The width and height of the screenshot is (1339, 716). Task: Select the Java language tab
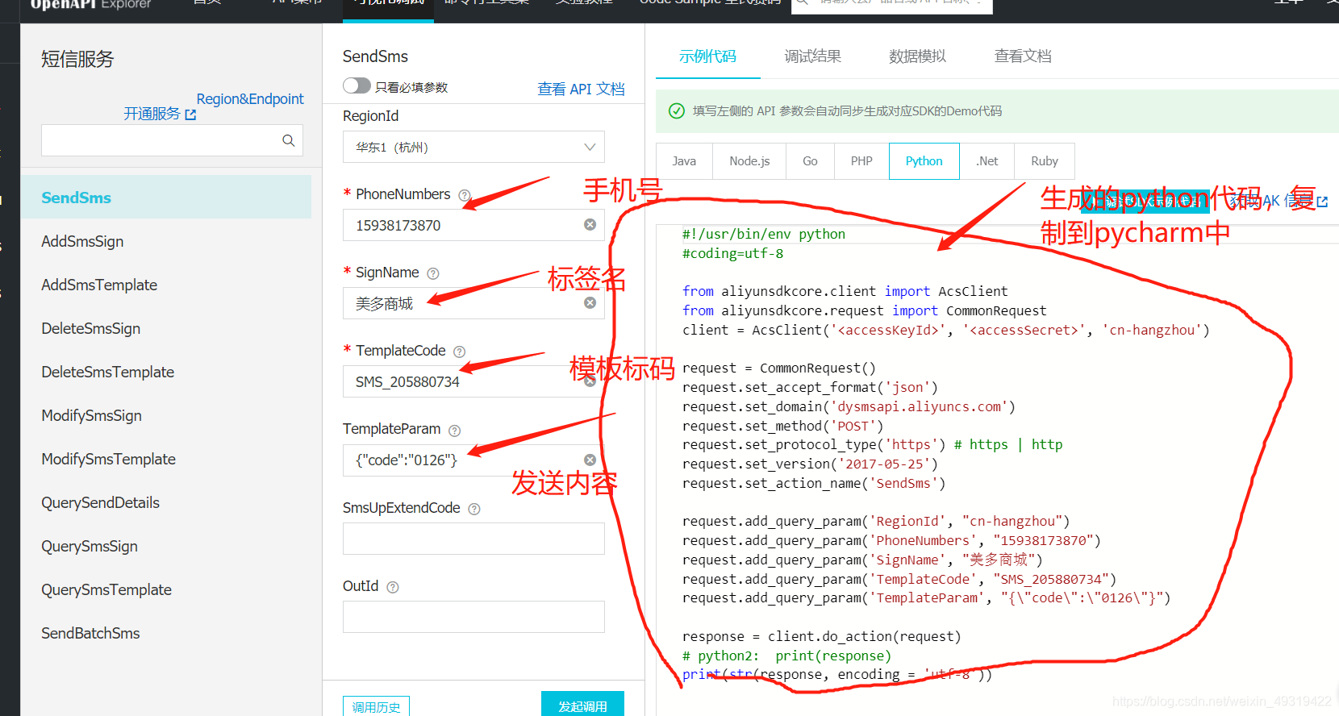click(x=684, y=161)
